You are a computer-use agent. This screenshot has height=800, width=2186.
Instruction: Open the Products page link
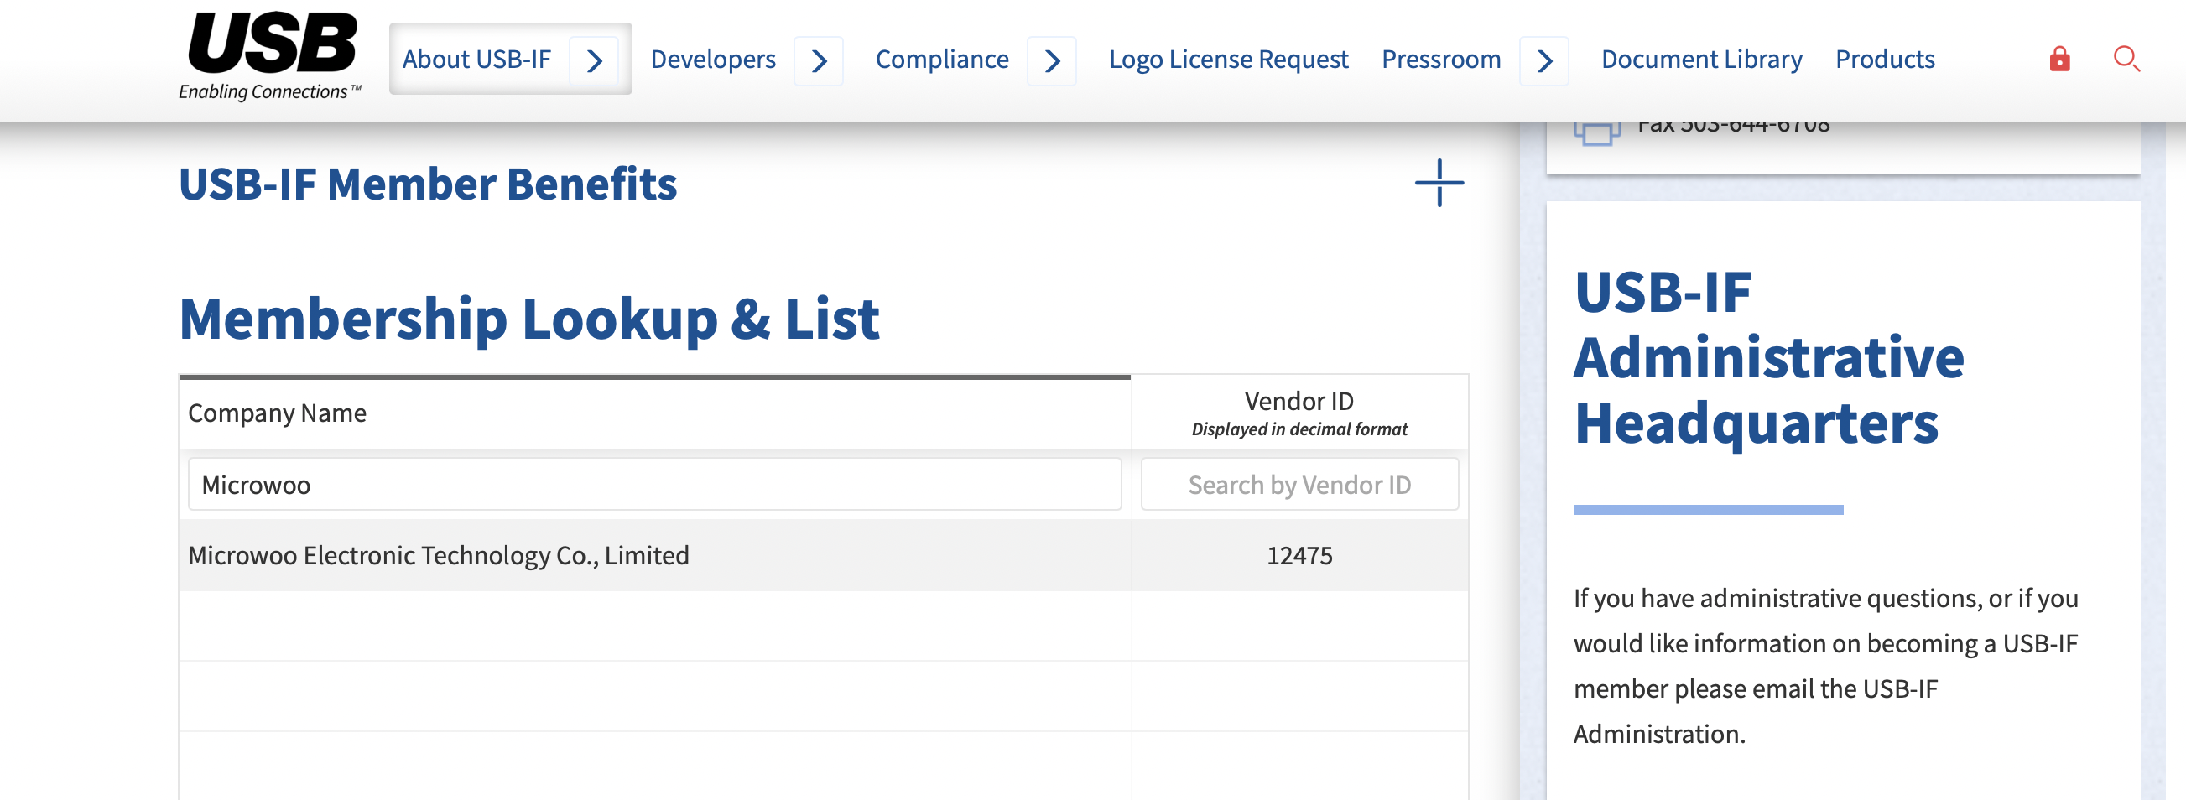click(x=1884, y=60)
